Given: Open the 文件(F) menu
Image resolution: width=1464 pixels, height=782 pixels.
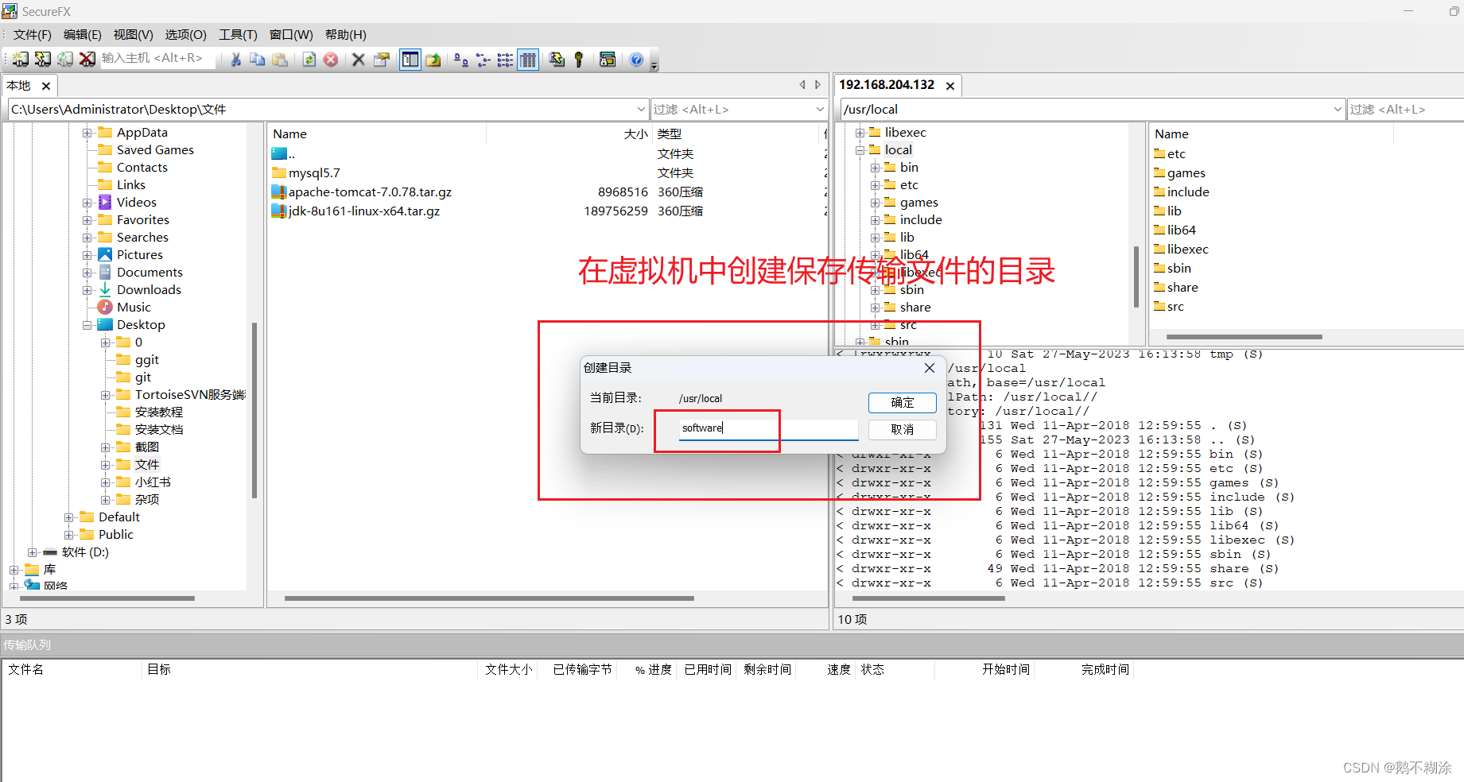Looking at the screenshot, I should pyautogui.click(x=32, y=35).
